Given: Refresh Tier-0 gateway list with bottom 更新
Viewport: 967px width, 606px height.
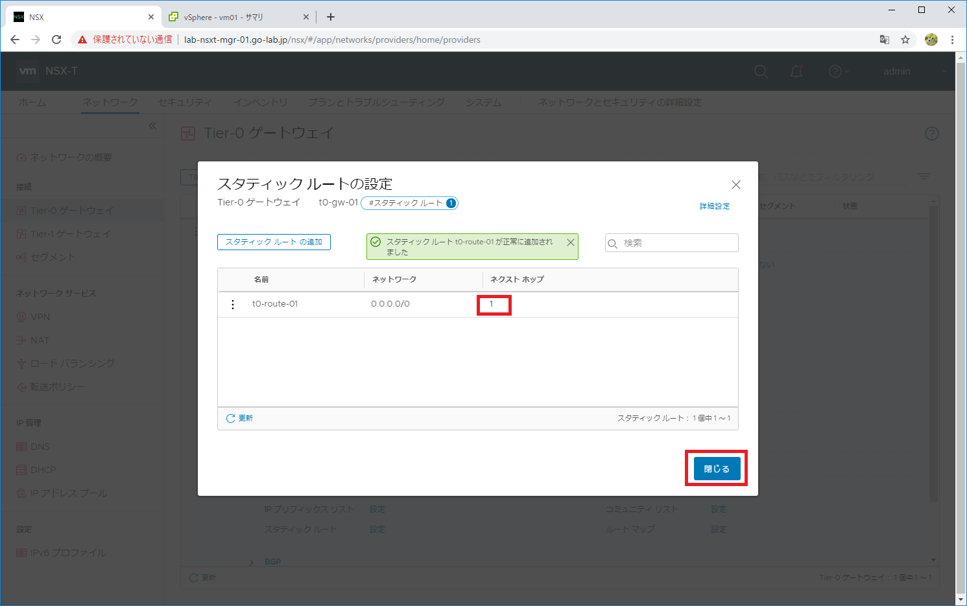Looking at the screenshot, I should [202, 577].
